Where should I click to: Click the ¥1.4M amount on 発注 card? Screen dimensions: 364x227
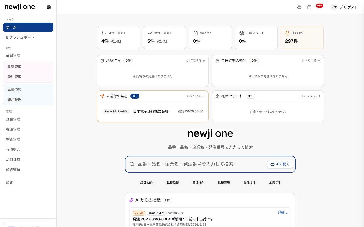pos(116,41)
